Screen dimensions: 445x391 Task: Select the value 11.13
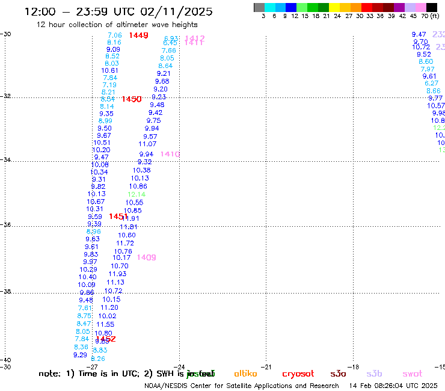point(115,282)
